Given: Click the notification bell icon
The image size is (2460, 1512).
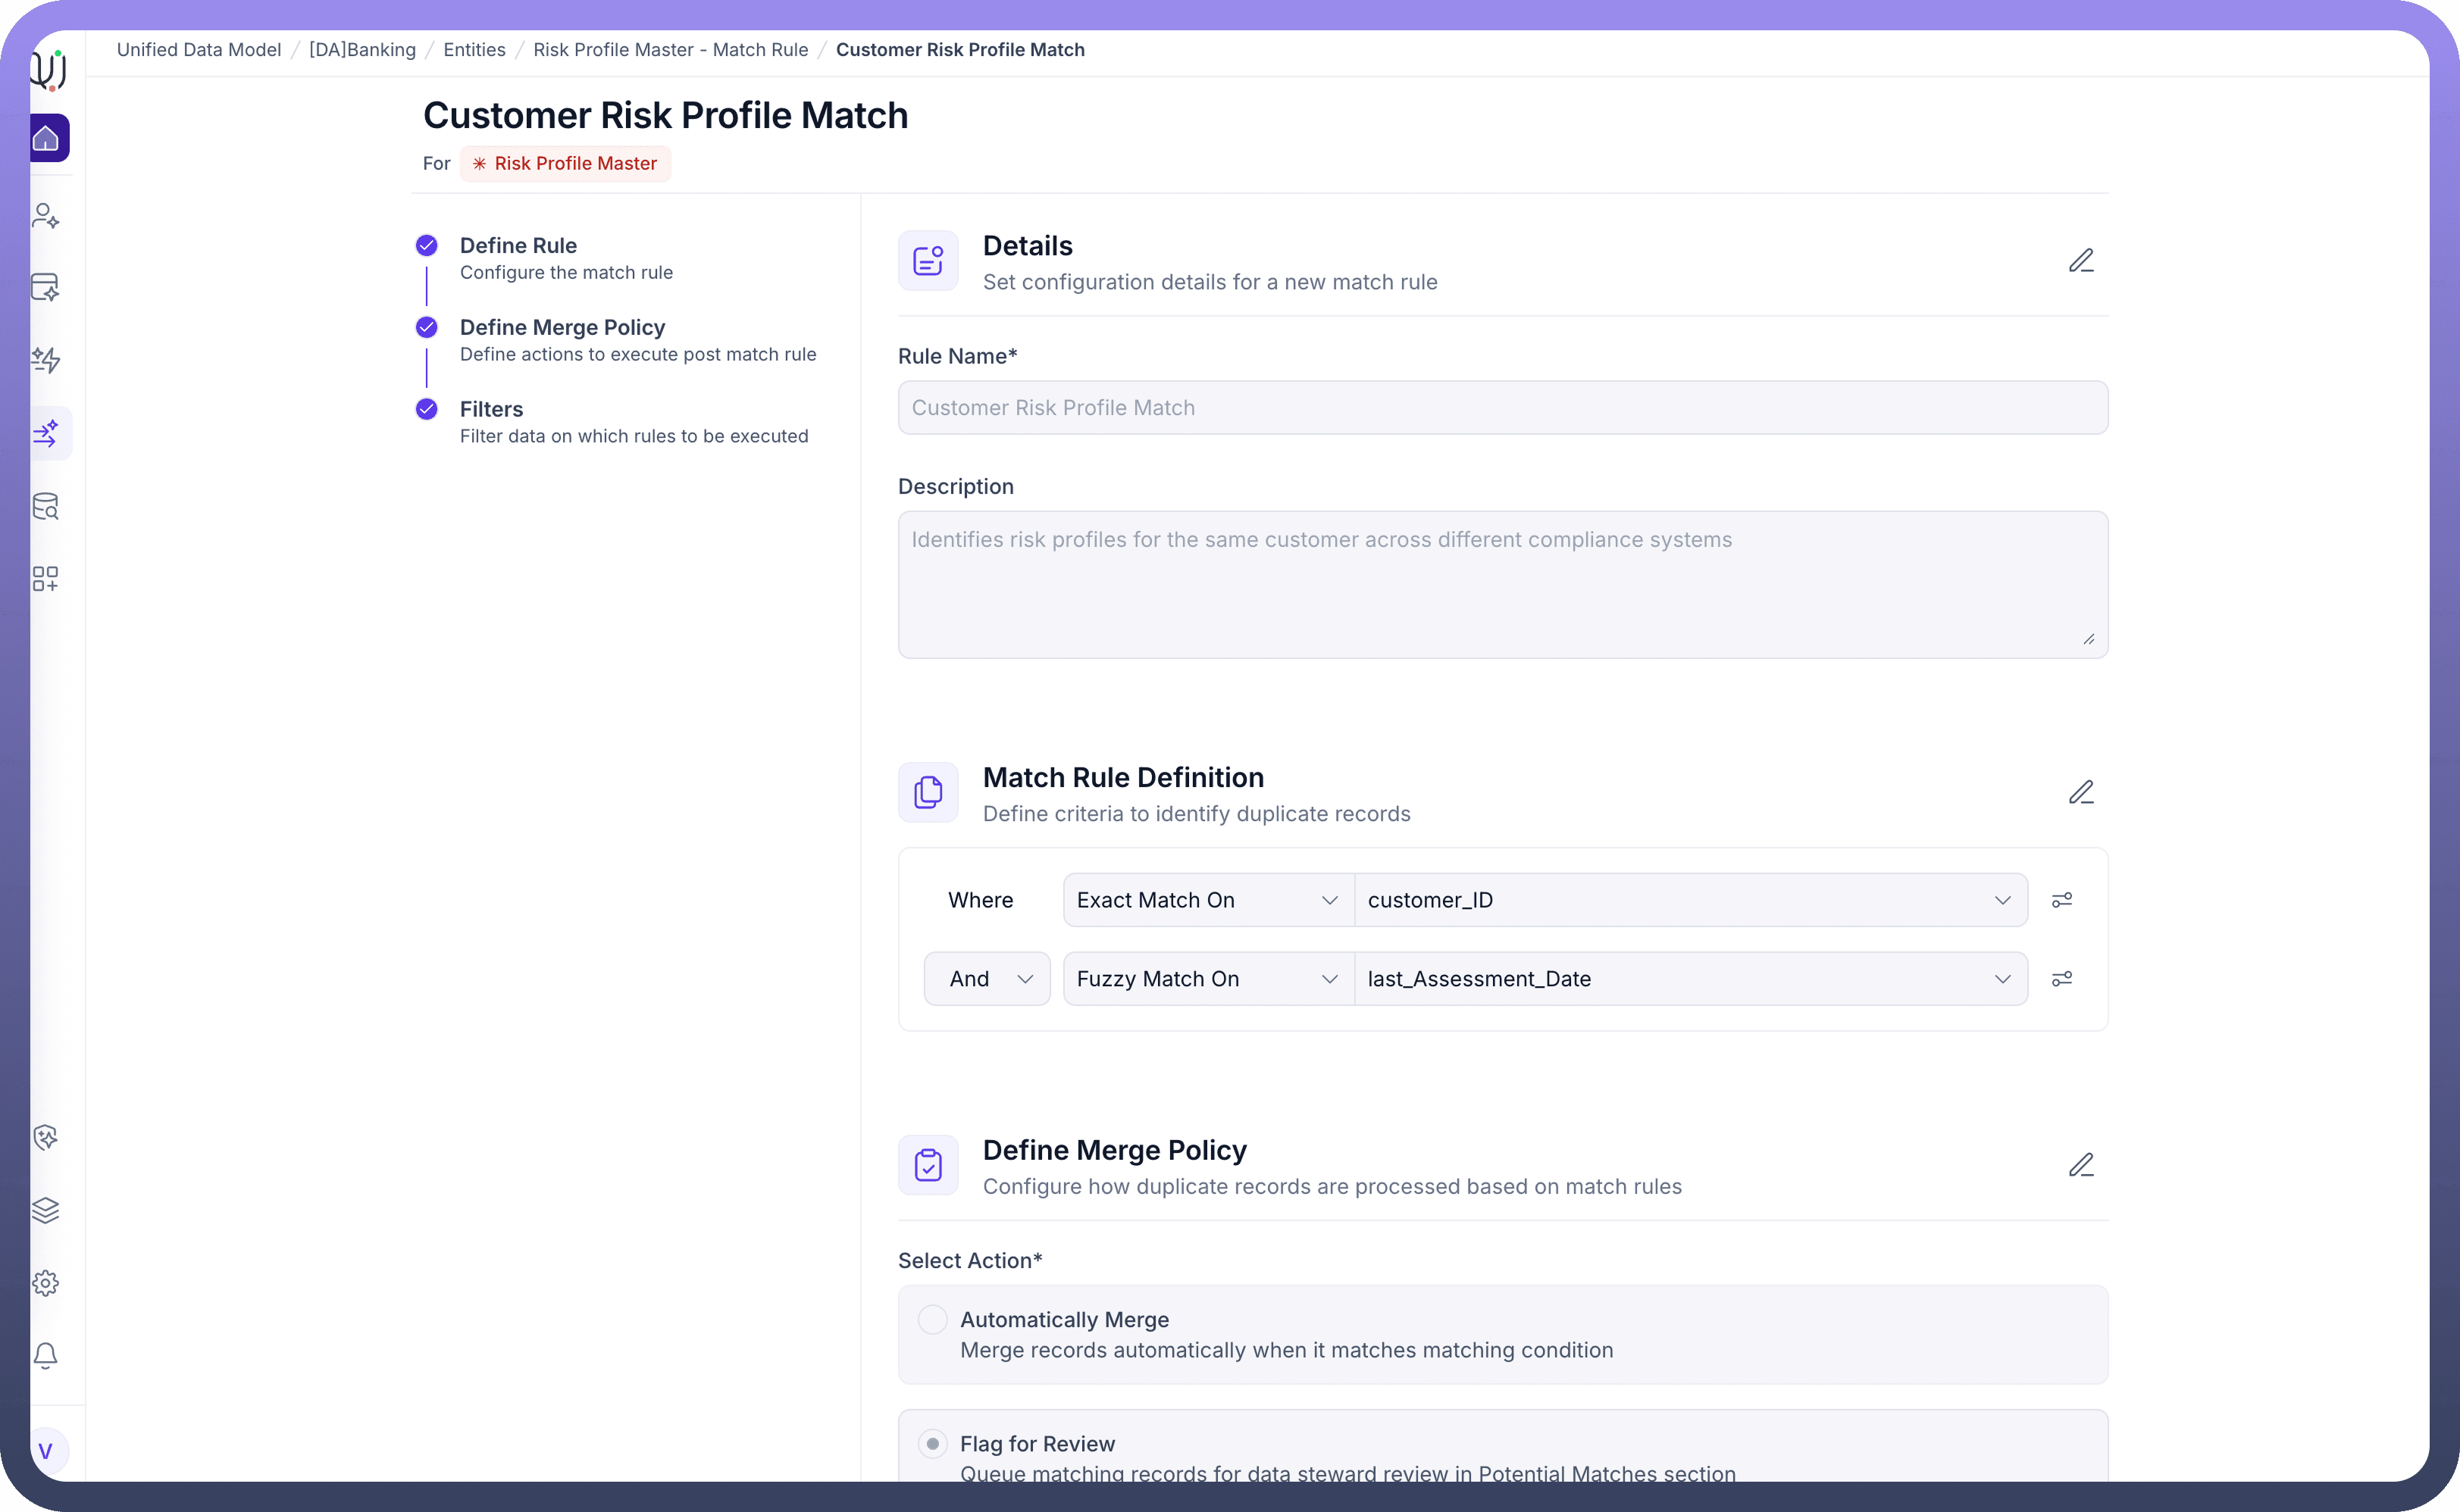Looking at the screenshot, I should click(46, 1355).
